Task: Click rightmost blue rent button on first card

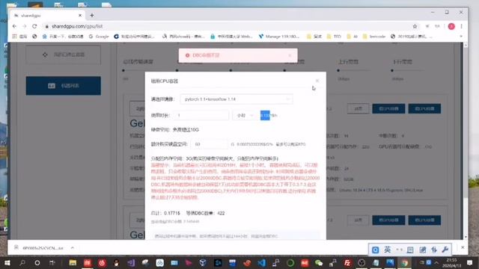Action: (x=424, y=108)
